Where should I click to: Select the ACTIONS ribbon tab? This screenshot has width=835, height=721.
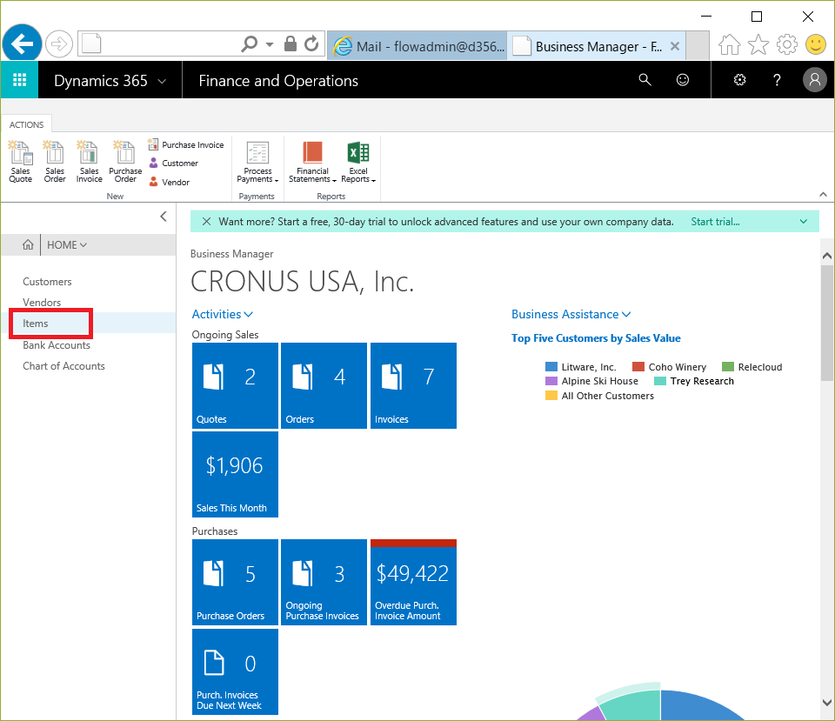(x=27, y=124)
